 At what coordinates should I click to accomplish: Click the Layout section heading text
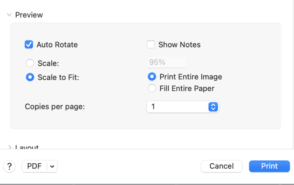(x=27, y=147)
